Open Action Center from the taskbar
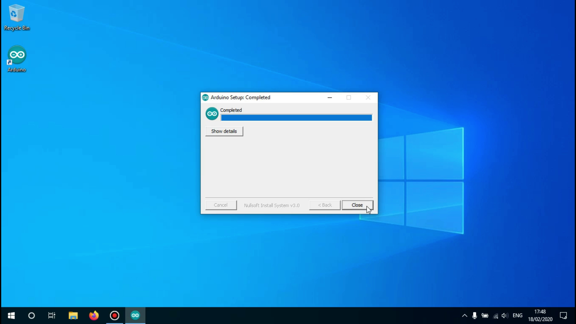This screenshot has width=576, height=324. pyautogui.click(x=564, y=315)
